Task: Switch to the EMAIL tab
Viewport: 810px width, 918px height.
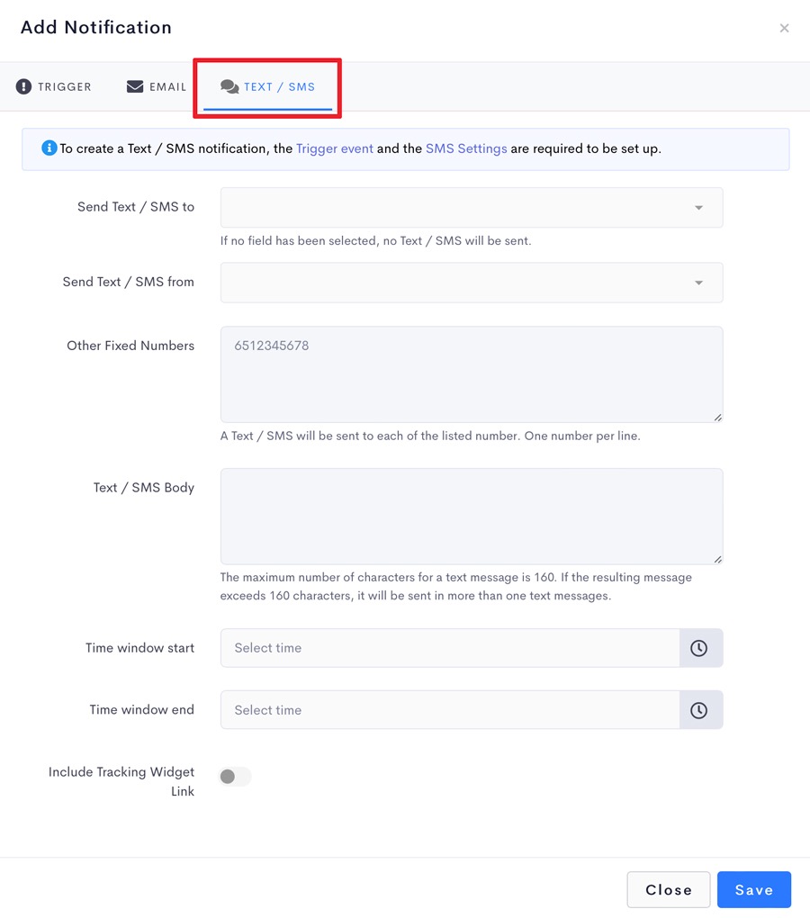Action: point(157,86)
